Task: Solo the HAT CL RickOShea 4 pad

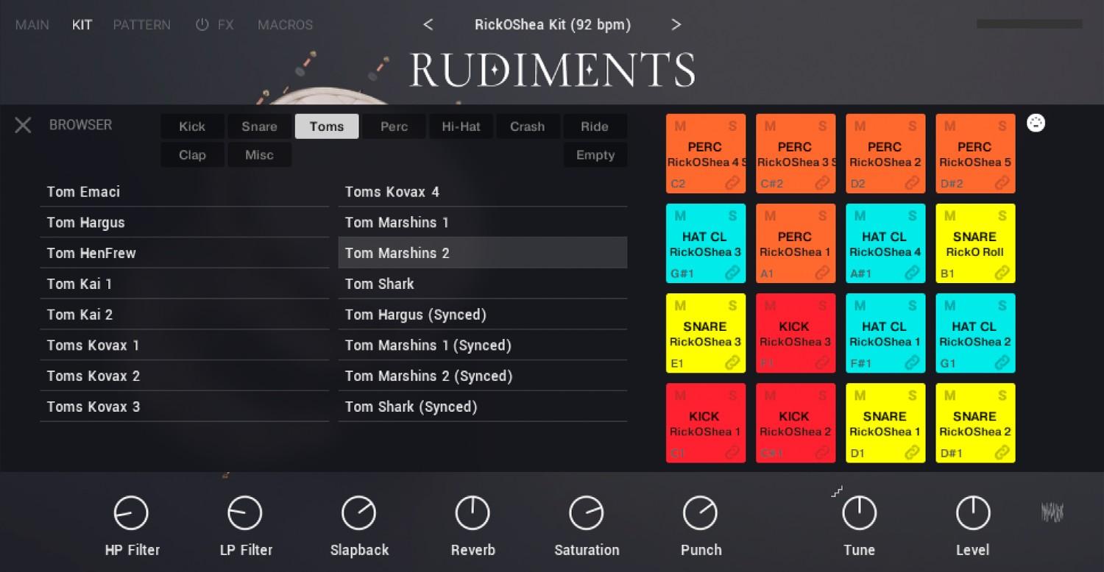Action: [x=912, y=216]
